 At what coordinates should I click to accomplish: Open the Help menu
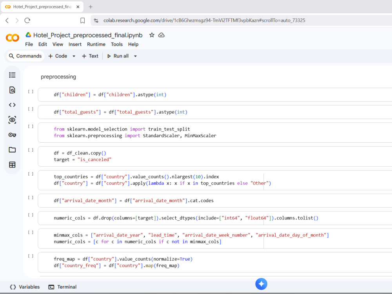[133, 44]
